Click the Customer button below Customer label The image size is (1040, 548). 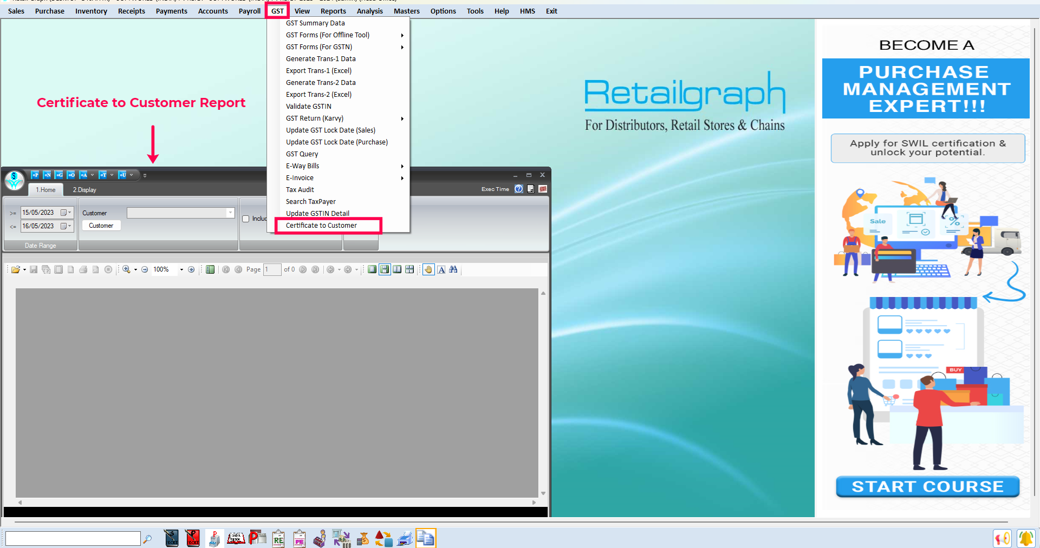(101, 226)
